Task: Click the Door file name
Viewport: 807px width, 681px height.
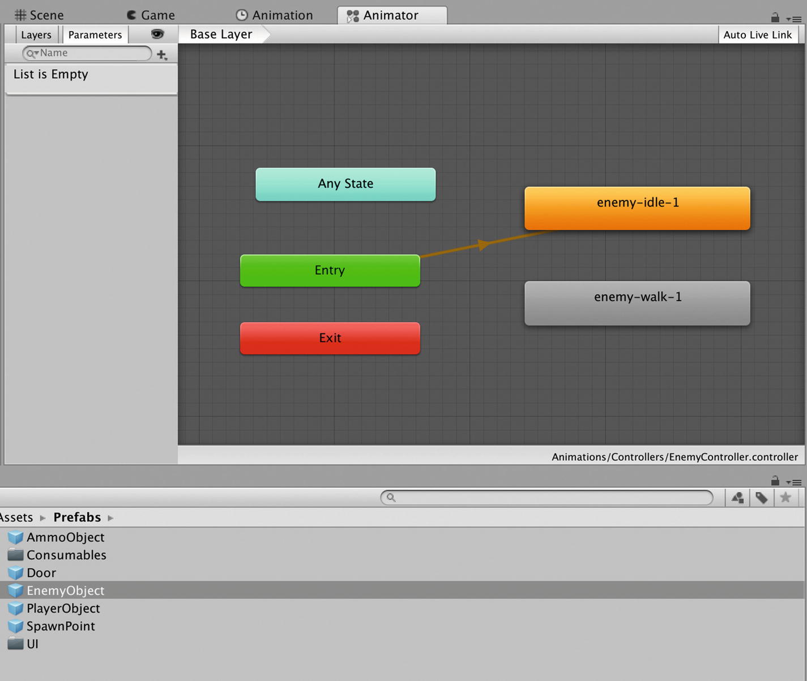Action: (x=41, y=573)
